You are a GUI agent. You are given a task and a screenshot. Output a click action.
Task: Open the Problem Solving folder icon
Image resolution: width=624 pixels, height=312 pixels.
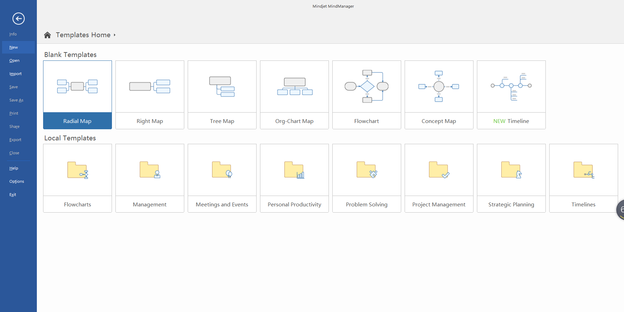pos(367,170)
